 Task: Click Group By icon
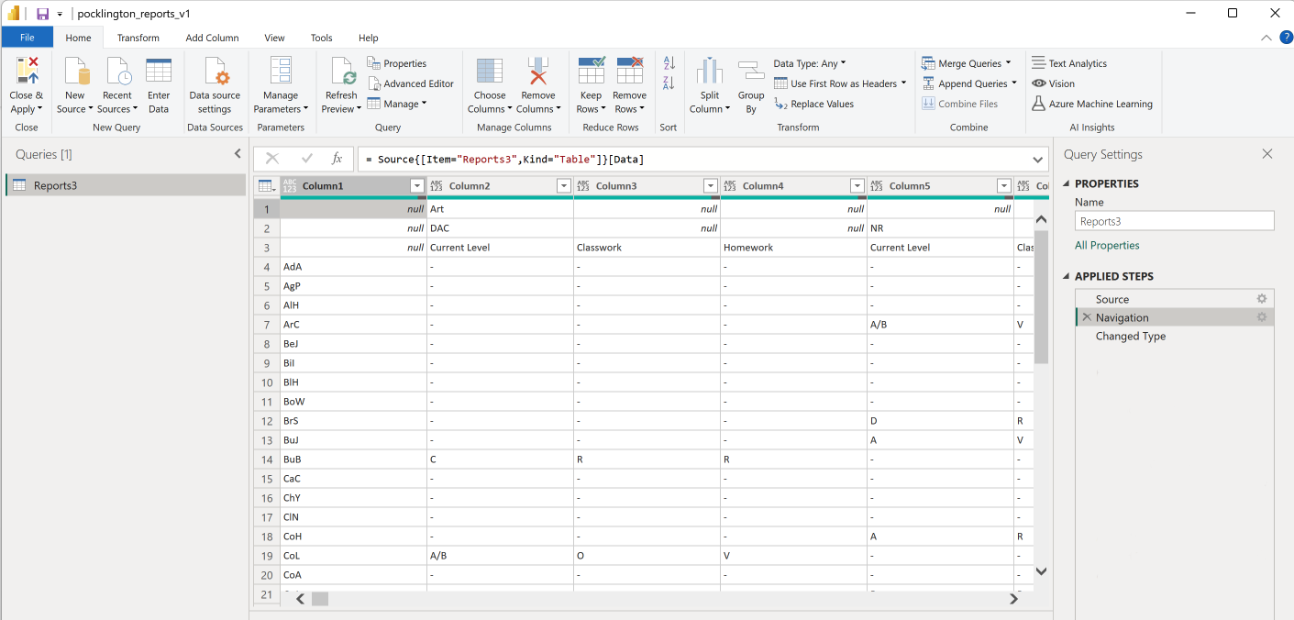click(x=751, y=72)
